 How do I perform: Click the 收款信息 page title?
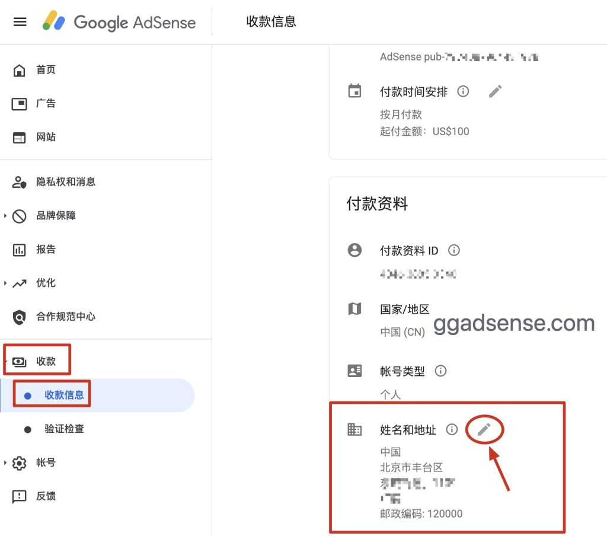coord(271,22)
